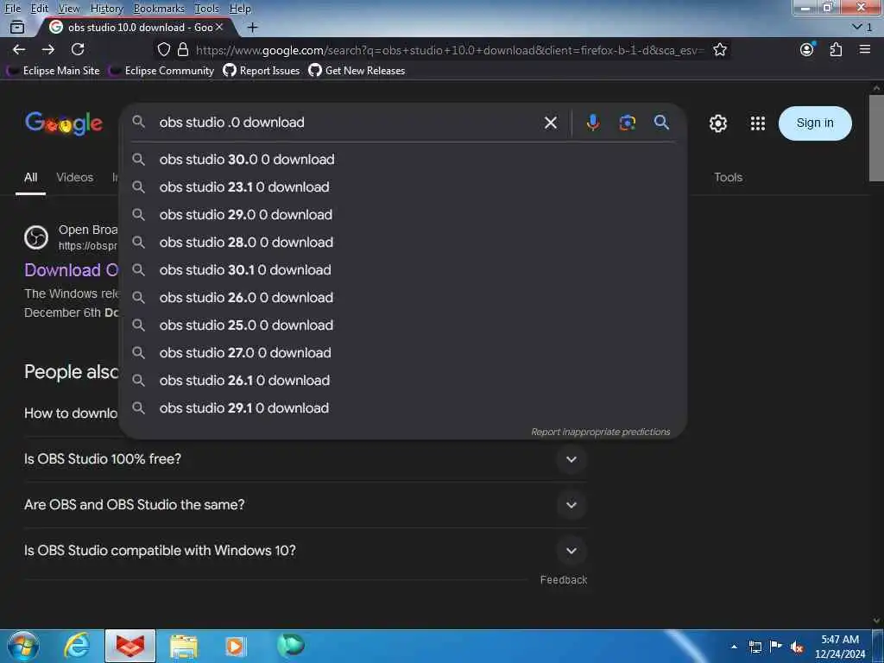Bookmark this page with the star icon
Screen dimensions: 884x663
(x=720, y=49)
